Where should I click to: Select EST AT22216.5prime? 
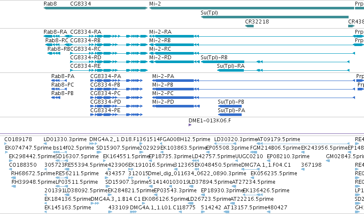click(252, 199)
